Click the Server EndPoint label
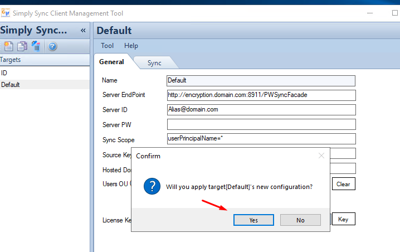Viewport: 400px width, 252px height. pyautogui.click(x=124, y=95)
